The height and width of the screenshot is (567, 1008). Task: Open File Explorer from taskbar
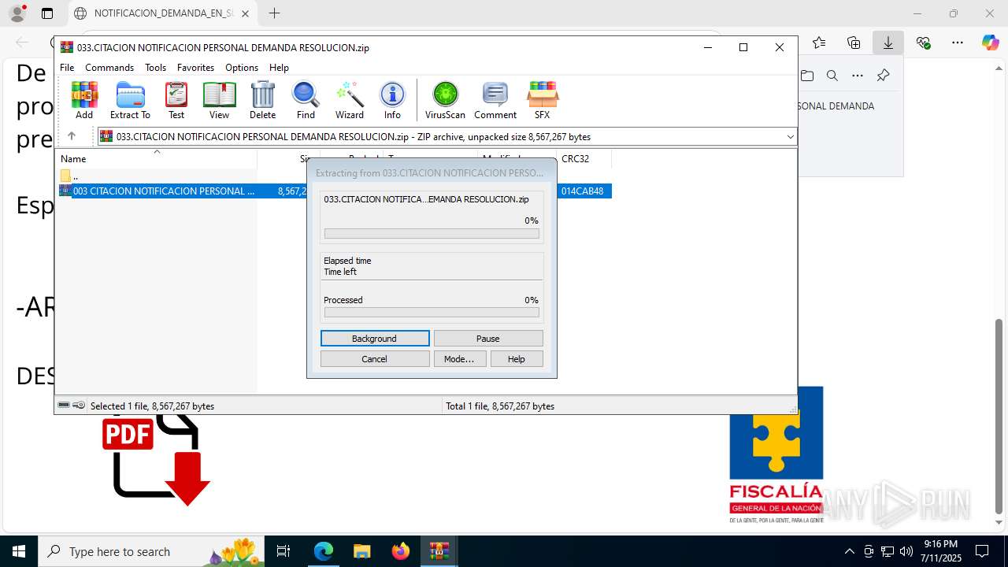(361, 551)
